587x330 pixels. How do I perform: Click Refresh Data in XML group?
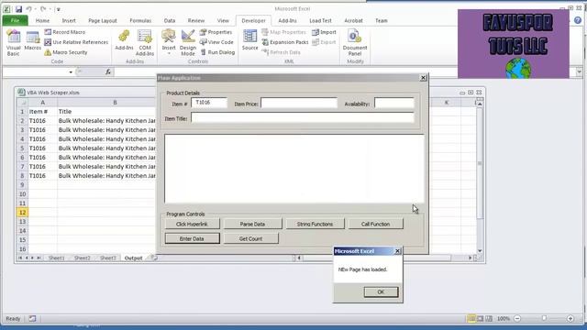tap(282, 52)
